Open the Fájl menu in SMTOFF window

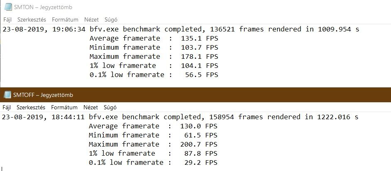(7, 108)
